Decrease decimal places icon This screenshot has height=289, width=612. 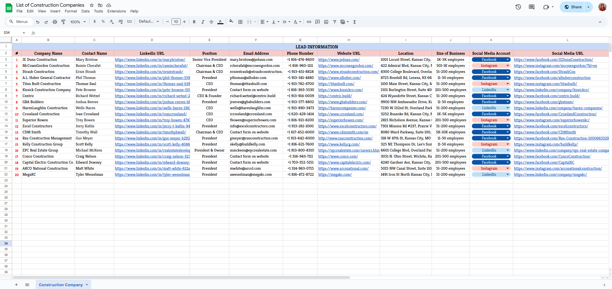pyautogui.click(x=112, y=22)
